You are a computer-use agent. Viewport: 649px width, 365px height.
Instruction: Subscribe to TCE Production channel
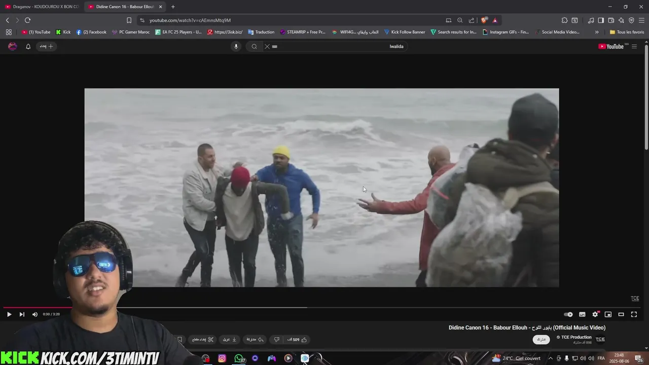(541, 340)
